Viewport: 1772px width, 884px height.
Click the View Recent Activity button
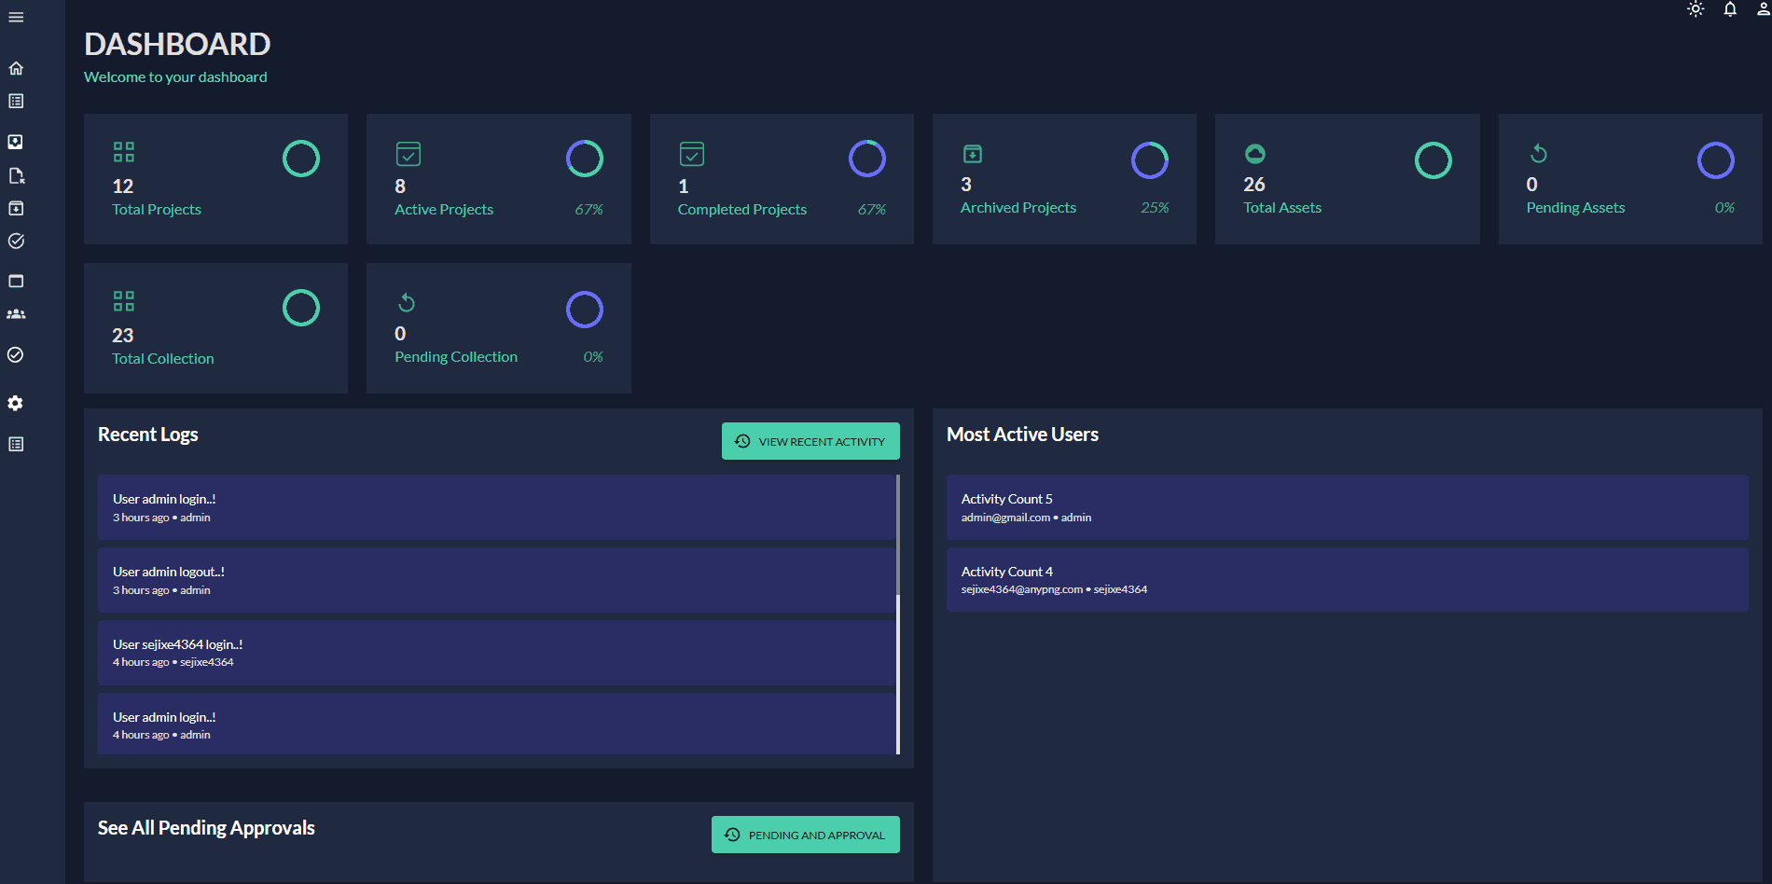(810, 441)
